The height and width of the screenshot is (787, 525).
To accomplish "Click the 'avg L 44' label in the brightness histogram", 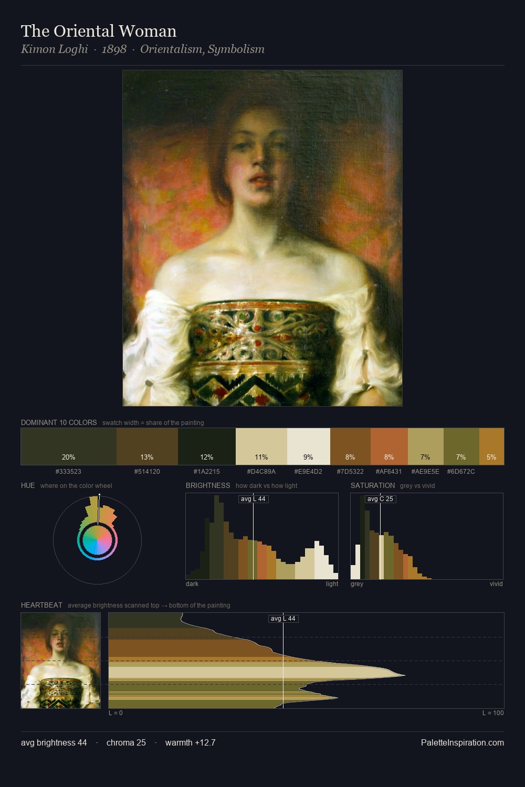I will click(x=254, y=499).
